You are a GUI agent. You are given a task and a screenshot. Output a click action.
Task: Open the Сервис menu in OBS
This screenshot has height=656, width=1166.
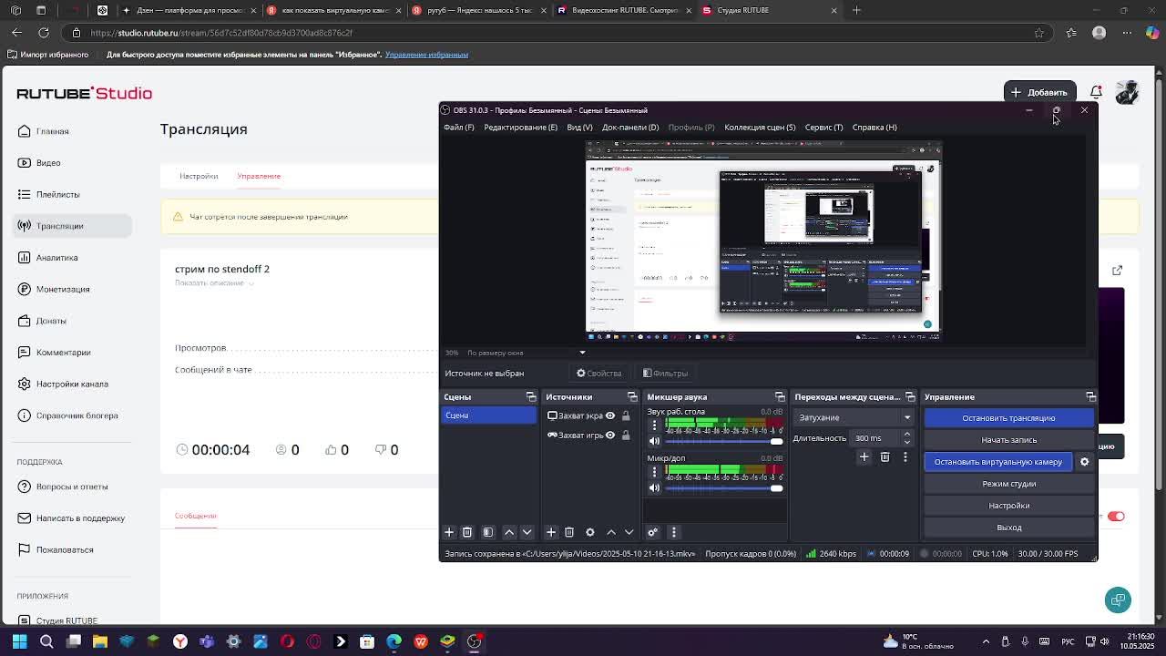pyautogui.click(x=823, y=128)
